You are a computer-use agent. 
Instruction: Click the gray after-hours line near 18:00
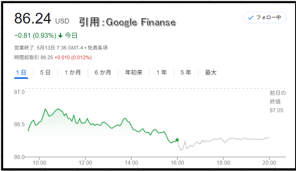[224, 140]
